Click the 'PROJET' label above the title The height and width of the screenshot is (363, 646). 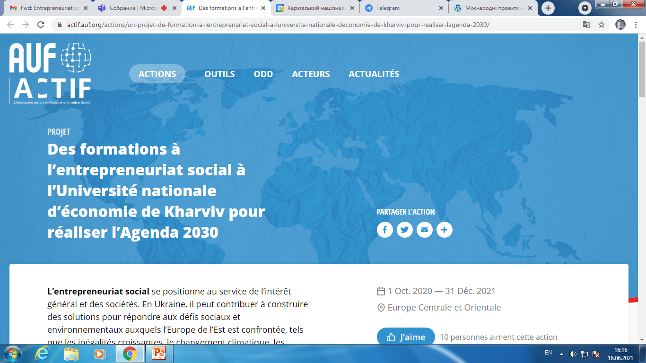point(59,132)
